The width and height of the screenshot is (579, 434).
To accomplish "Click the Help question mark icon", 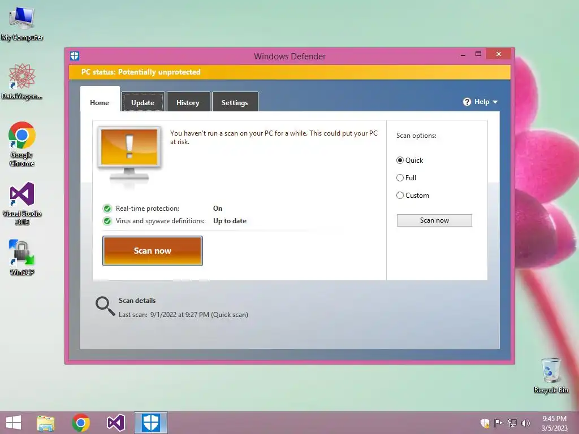I will click(466, 102).
